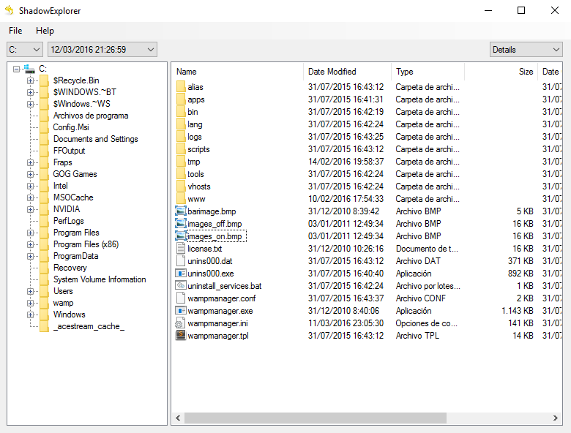The image size is (571, 433).
Task: Click the ShadowExplorer title bar app icon
Action: (x=9, y=10)
